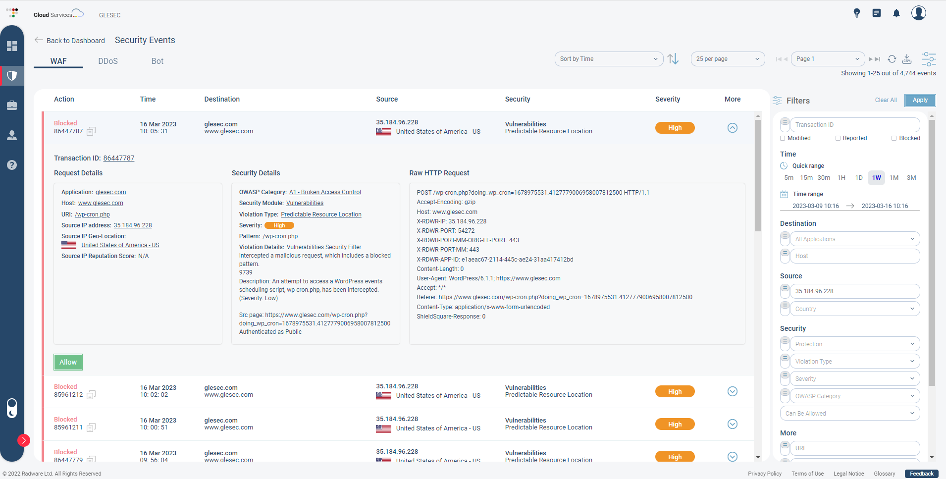Click the filters panel scrollbar thumb
Viewport: 946px width, 479px height.
pos(932,253)
